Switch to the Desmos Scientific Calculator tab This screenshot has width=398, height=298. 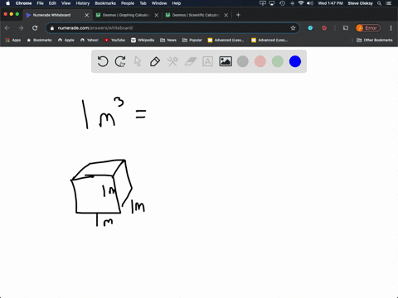[196, 15]
